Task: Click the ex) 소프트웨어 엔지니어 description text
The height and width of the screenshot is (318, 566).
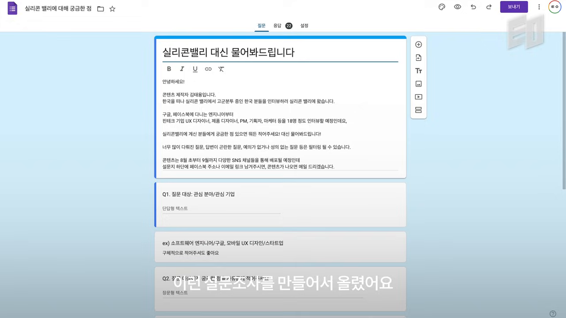Action: 223,243
